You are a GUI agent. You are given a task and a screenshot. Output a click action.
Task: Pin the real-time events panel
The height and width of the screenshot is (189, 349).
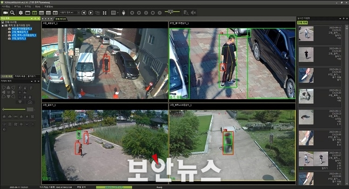[x=343, y=19]
